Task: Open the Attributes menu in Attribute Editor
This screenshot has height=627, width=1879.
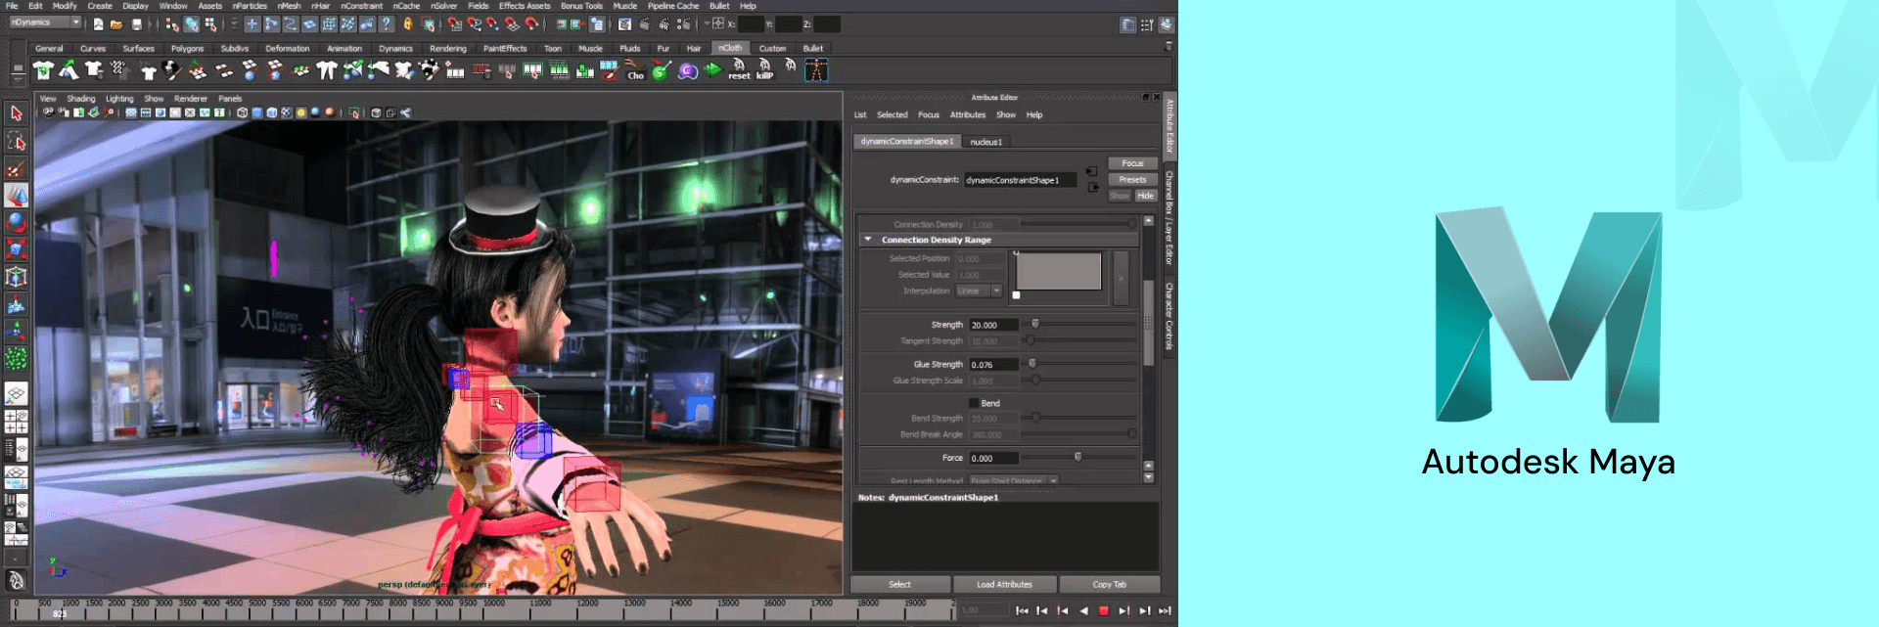Action: (x=968, y=115)
